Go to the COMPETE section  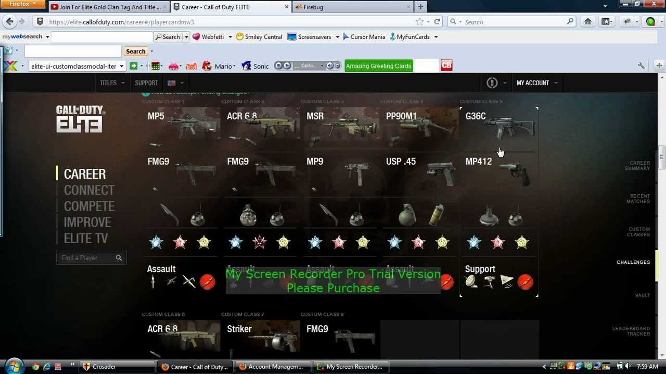click(x=89, y=206)
